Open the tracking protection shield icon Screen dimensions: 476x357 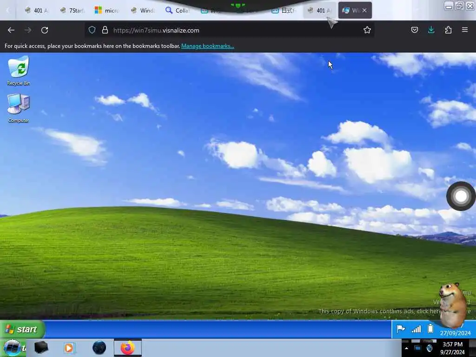(x=92, y=30)
